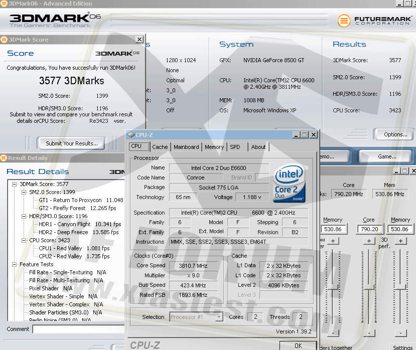Collapse the Feature Tests branch
The width and height of the screenshot is (416, 350).
(x=15, y=264)
